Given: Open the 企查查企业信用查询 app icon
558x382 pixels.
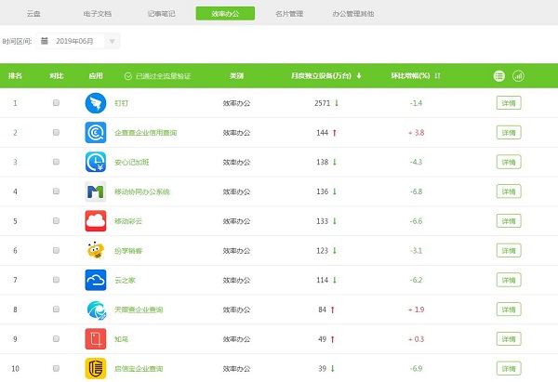Looking at the screenshot, I should pos(96,133).
